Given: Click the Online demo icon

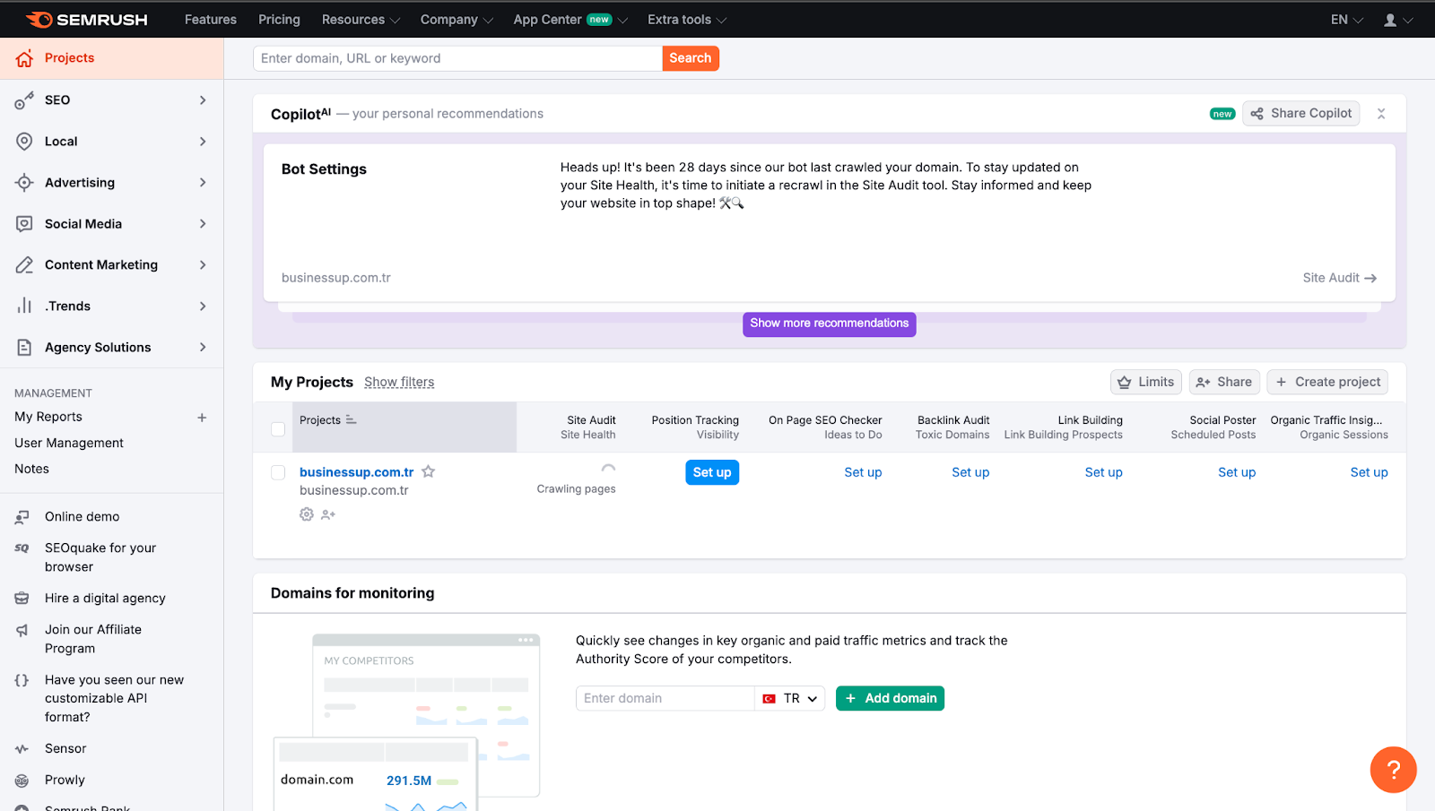Looking at the screenshot, I should click(22, 517).
